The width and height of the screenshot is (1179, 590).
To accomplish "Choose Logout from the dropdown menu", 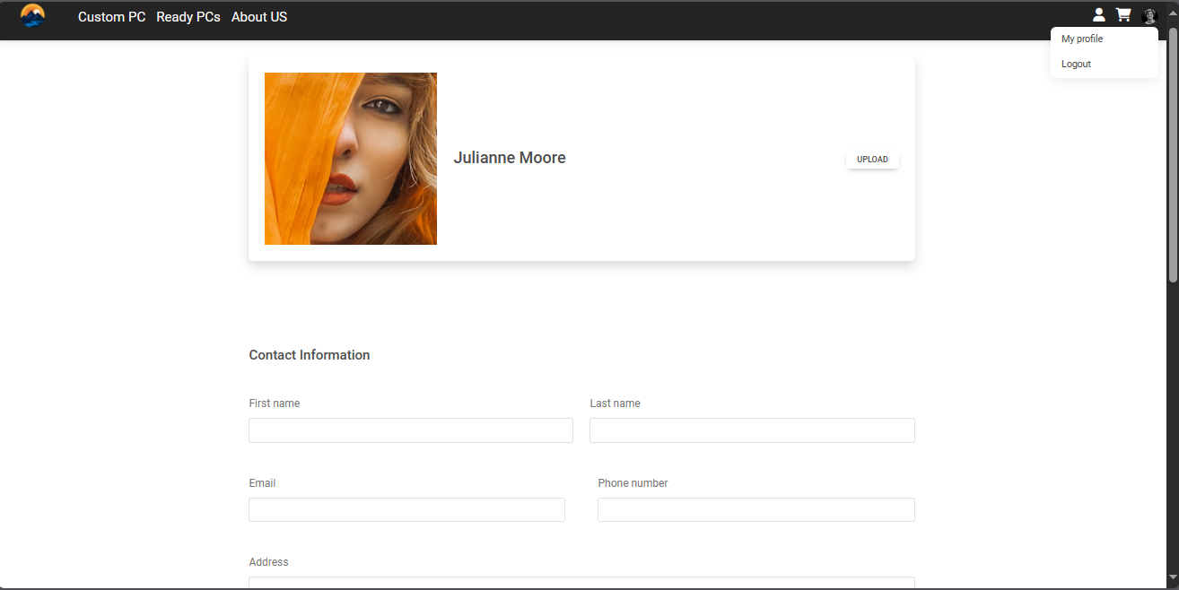I will click(x=1076, y=65).
